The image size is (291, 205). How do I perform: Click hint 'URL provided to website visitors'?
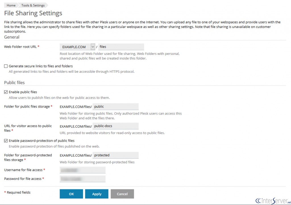coord(112,133)
